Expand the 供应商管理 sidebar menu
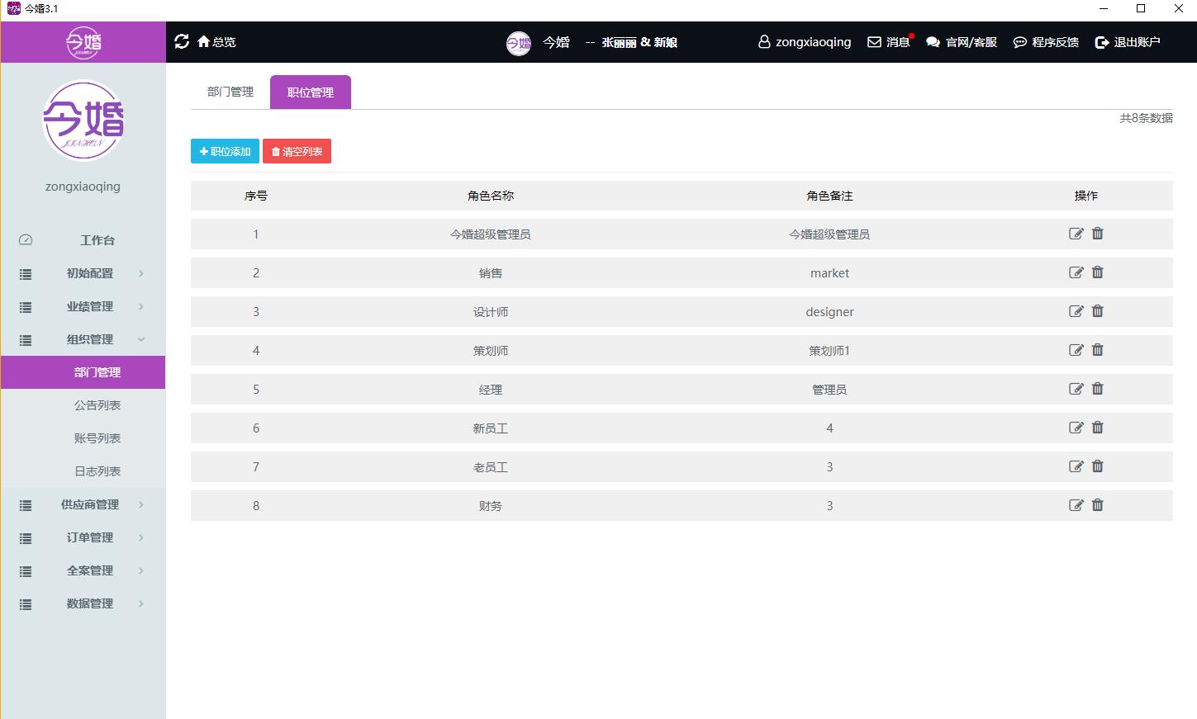This screenshot has height=719, width=1197. point(83,504)
